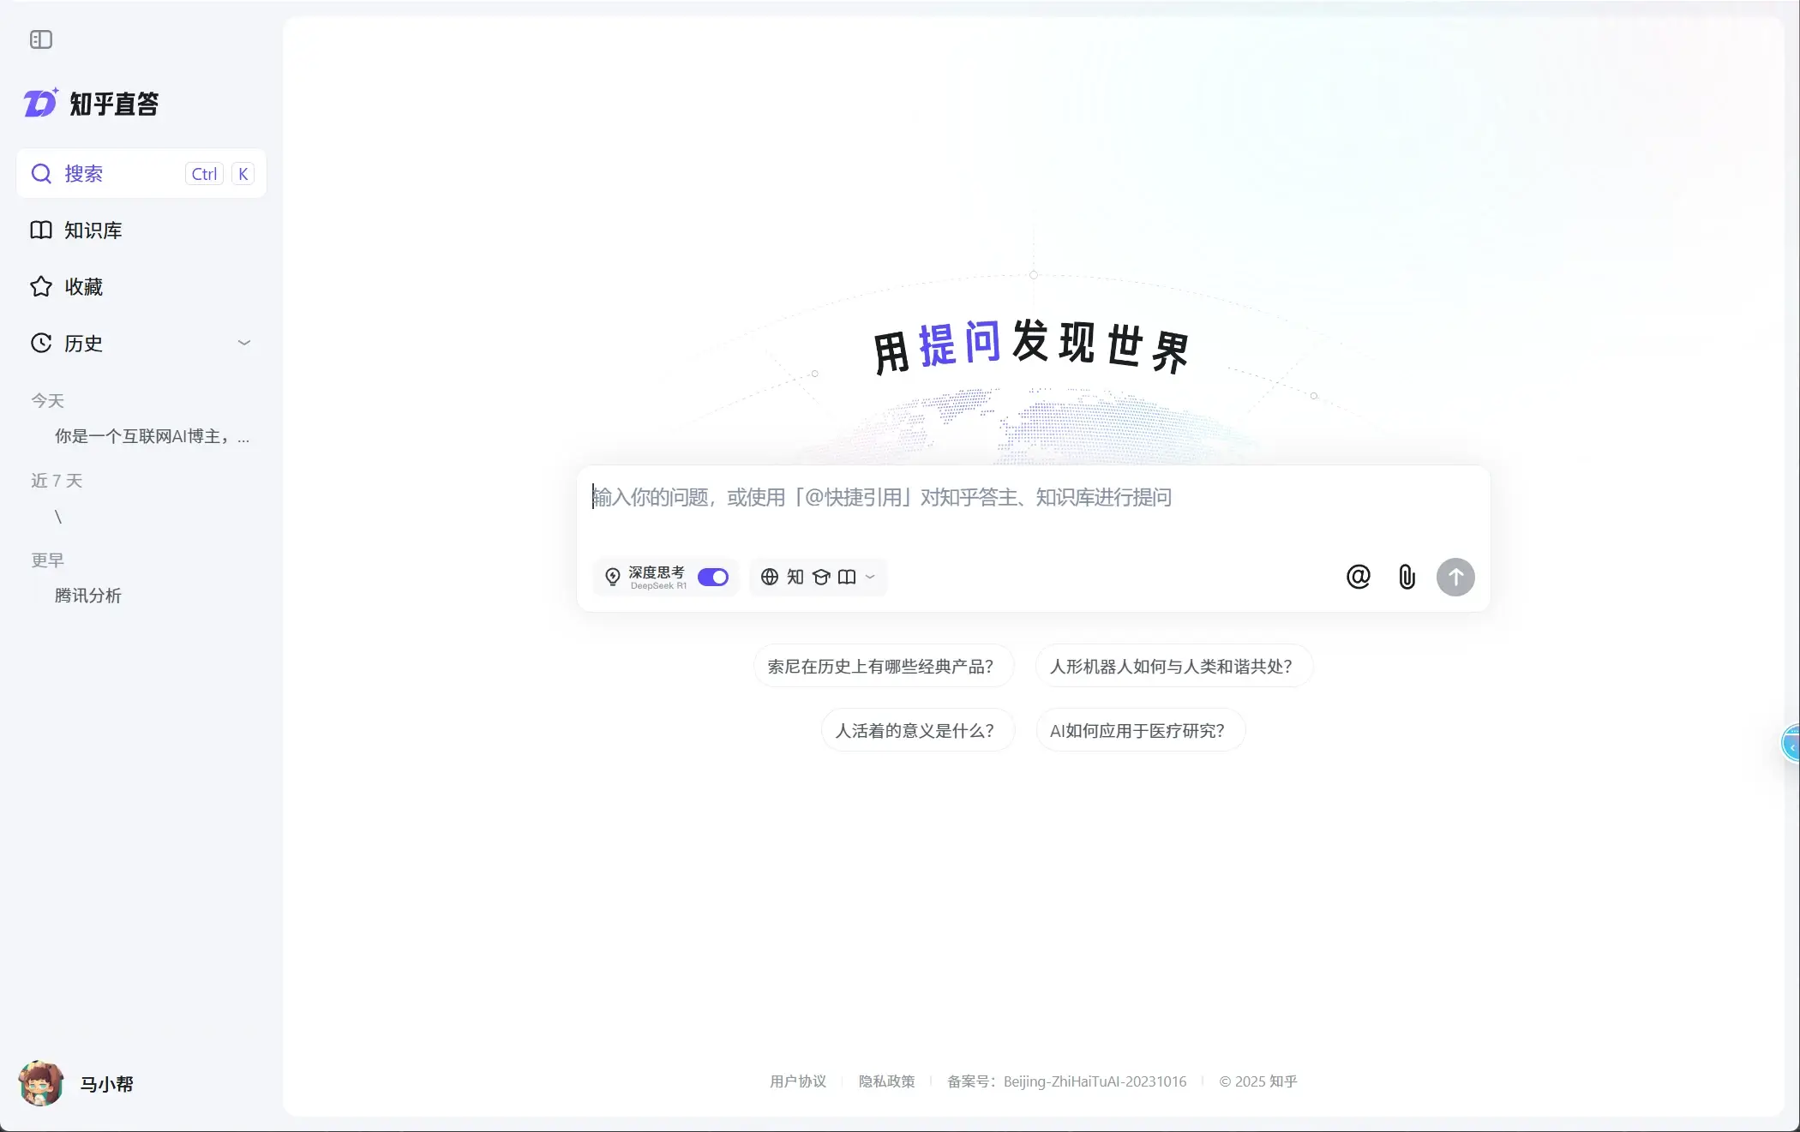Open the search box with Ctrl K shortcut
Image resolution: width=1800 pixels, height=1132 pixels.
coord(140,173)
